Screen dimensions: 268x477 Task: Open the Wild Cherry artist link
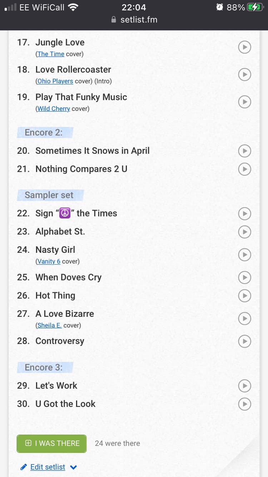click(54, 109)
